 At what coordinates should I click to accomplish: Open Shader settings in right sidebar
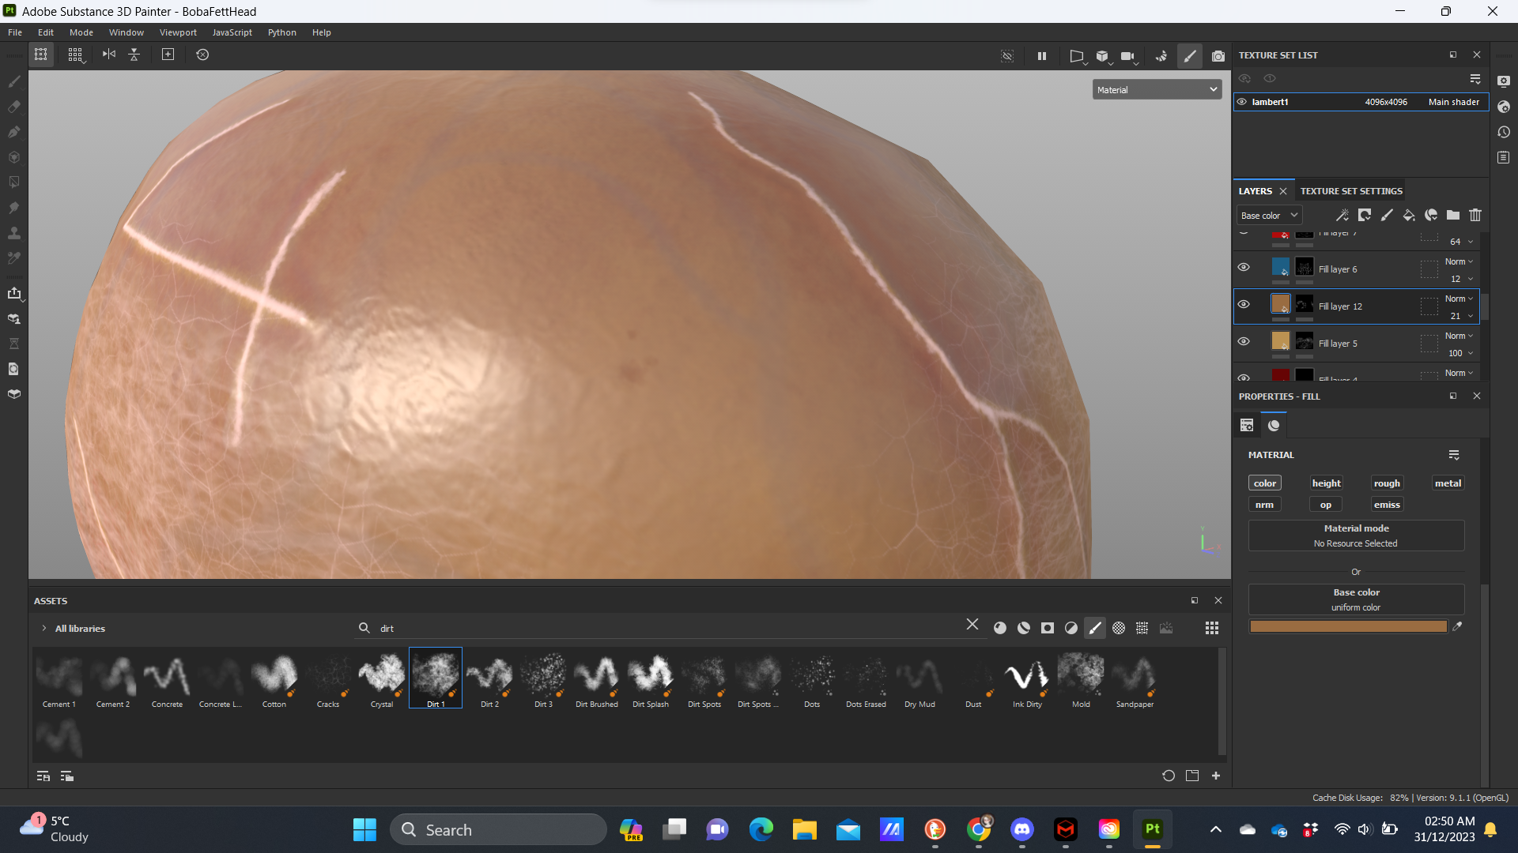(1504, 107)
